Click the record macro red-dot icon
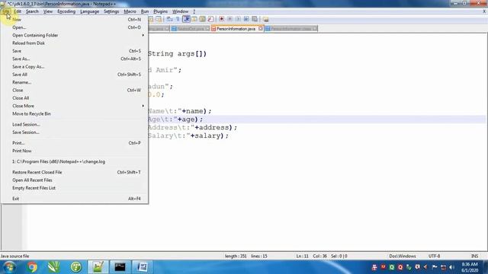The image size is (488, 274). tap(221, 19)
